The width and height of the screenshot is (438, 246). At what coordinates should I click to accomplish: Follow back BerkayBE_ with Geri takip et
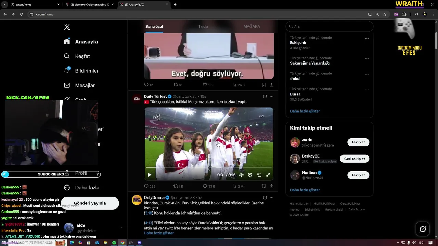tap(355, 159)
